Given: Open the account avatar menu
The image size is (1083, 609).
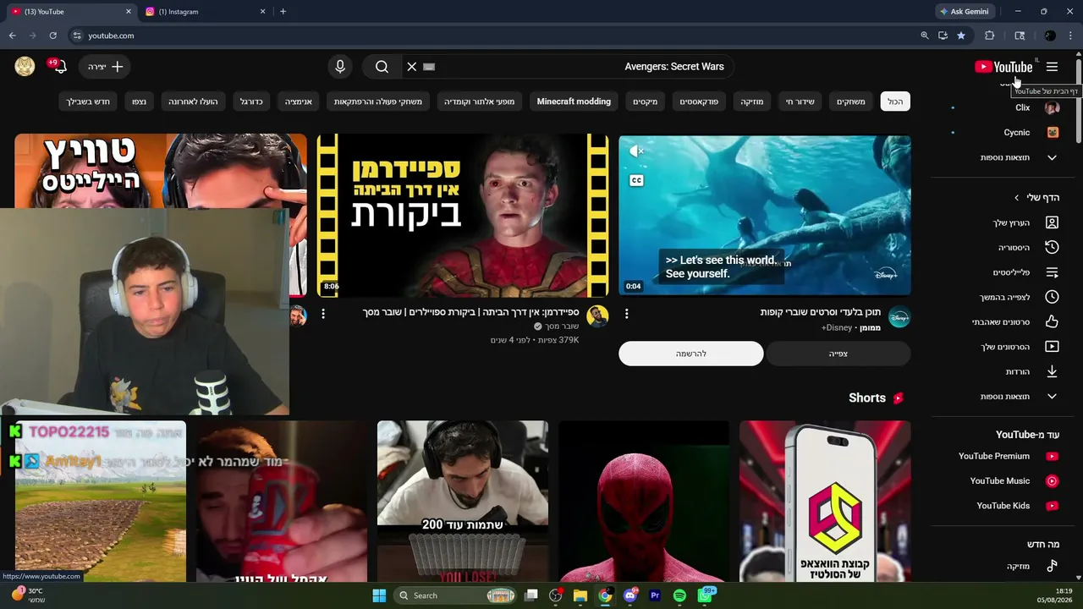Looking at the screenshot, I should (x=25, y=67).
